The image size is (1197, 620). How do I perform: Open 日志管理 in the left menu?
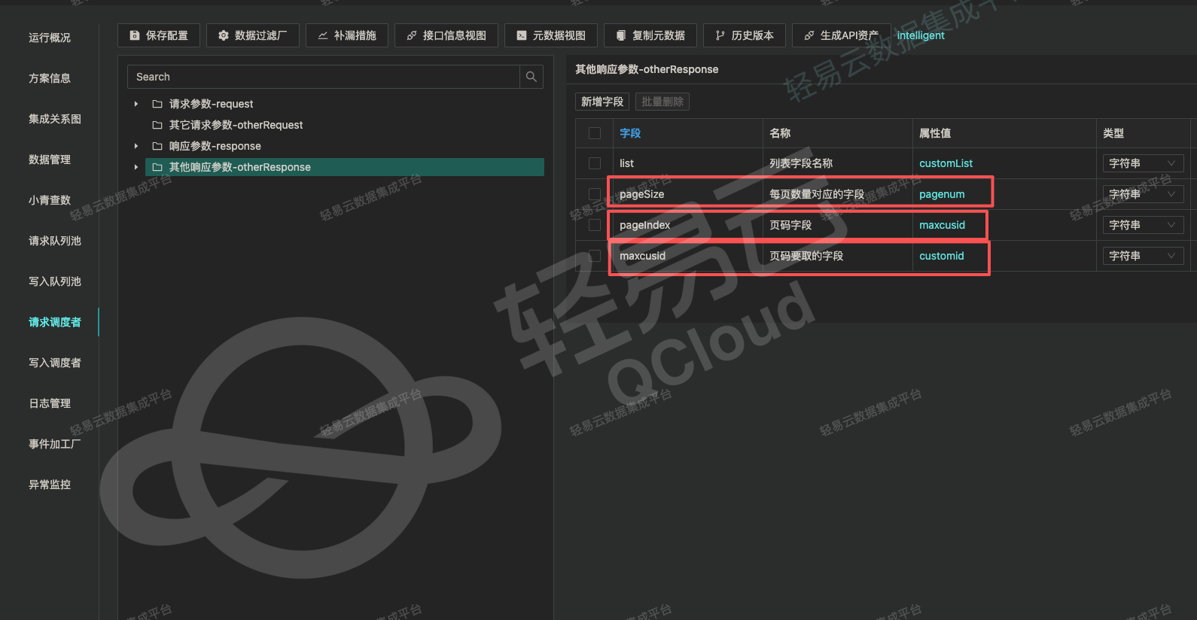pos(50,403)
